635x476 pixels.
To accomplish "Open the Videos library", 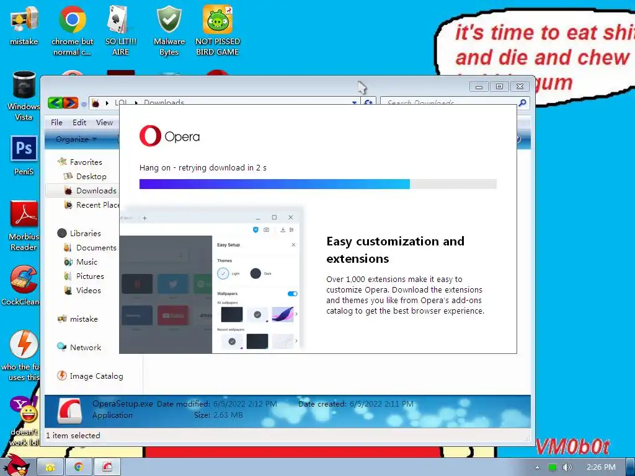I will click(88, 290).
